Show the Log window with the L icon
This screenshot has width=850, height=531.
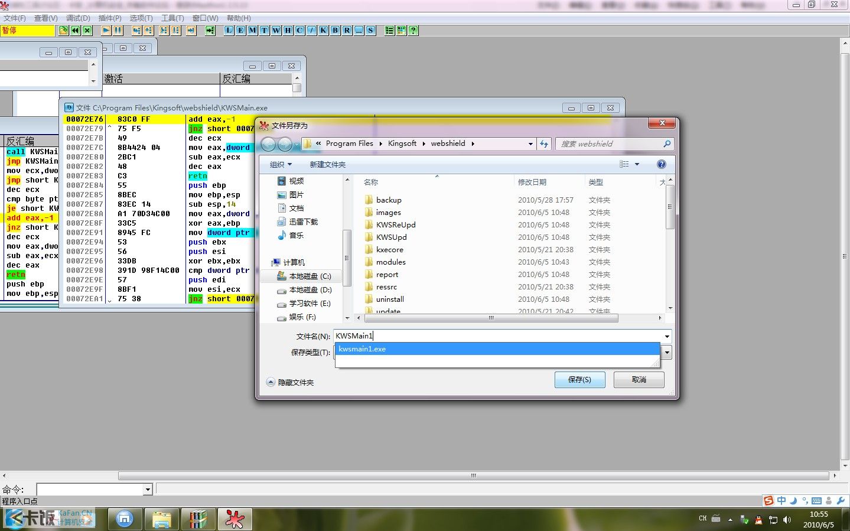coord(229,30)
